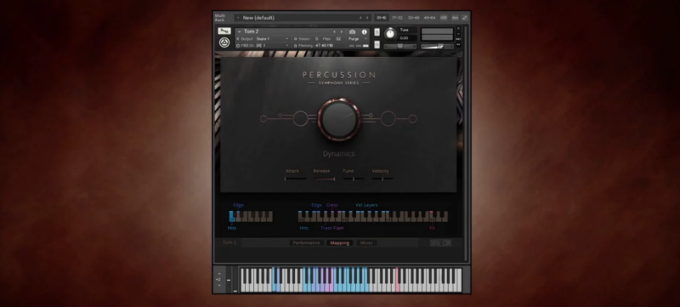Select far-right small circle on knob line

pyautogui.click(x=412, y=118)
